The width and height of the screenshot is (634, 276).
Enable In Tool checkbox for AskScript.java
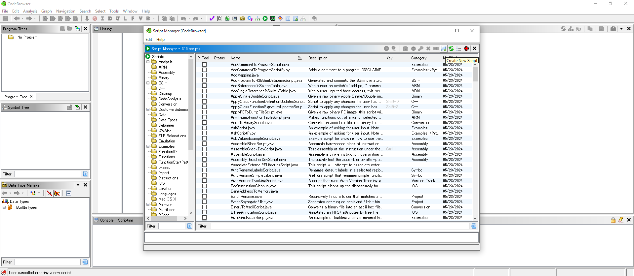click(x=204, y=128)
